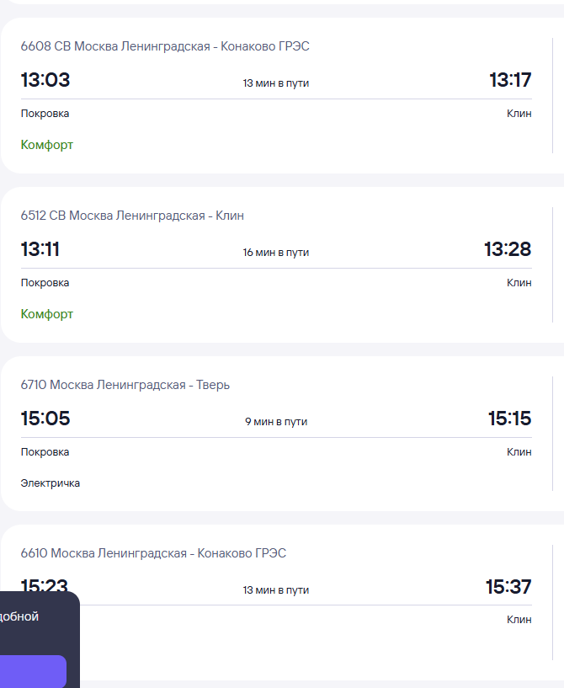Open train 6710 Москва Ленинградская - Тверь

[125, 385]
